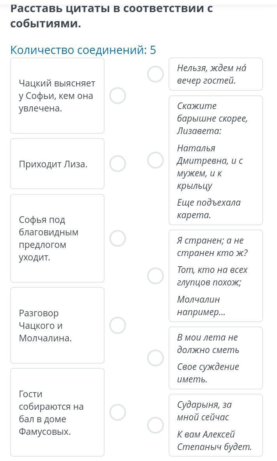Viewport: 277px width, 461px height.
Task: Click the card 'Чацкий выясняет у Софьи, кем она увлечена'
Action: click(57, 95)
